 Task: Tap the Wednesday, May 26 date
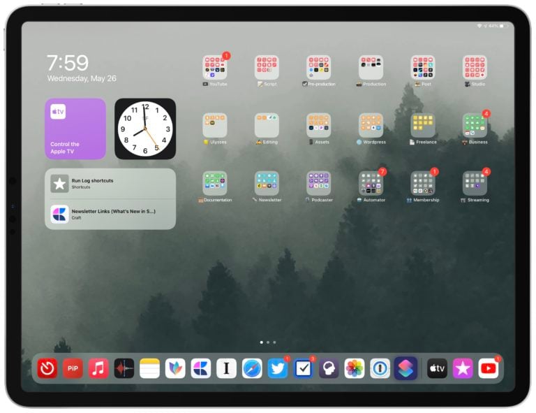coord(82,78)
